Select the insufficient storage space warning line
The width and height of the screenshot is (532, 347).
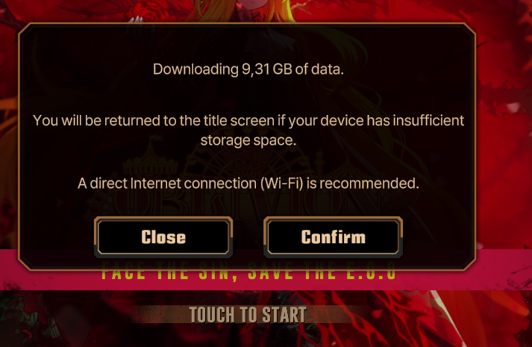(248, 121)
